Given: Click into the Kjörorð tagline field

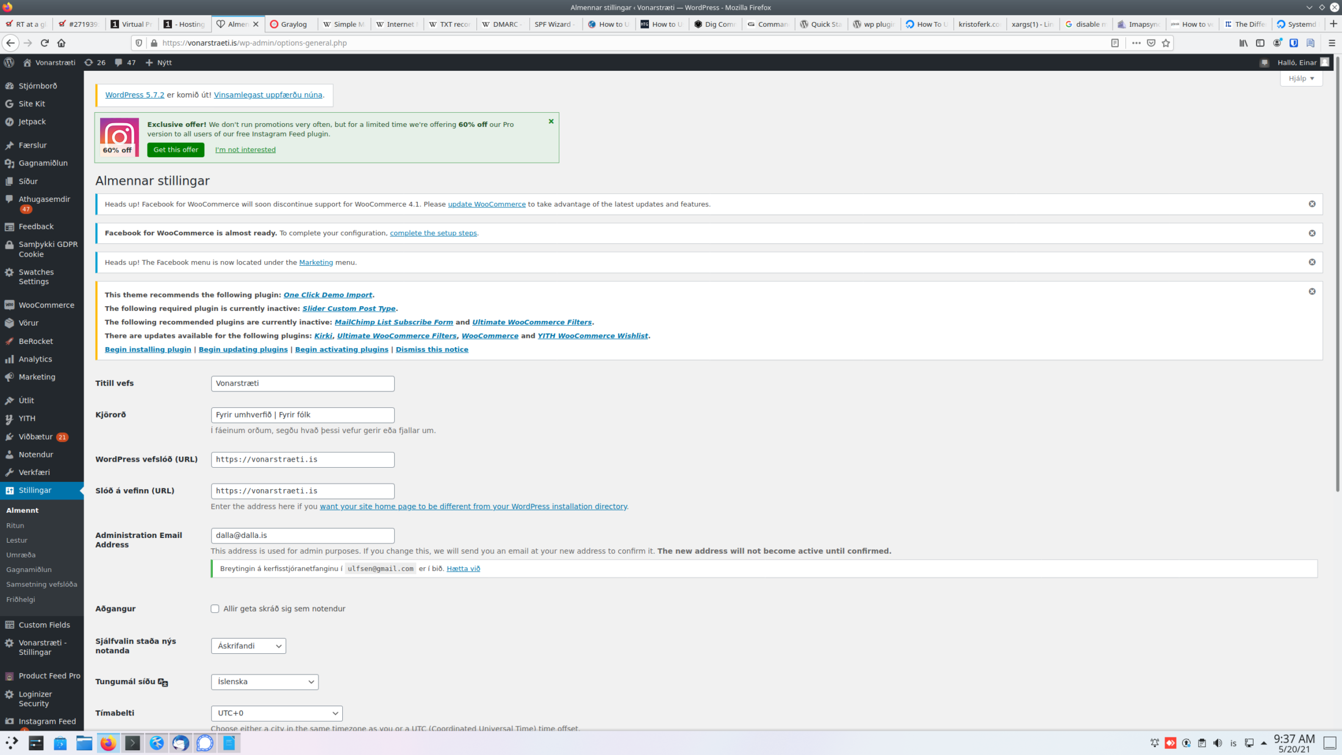Looking at the screenshot, I should [303, 415].
